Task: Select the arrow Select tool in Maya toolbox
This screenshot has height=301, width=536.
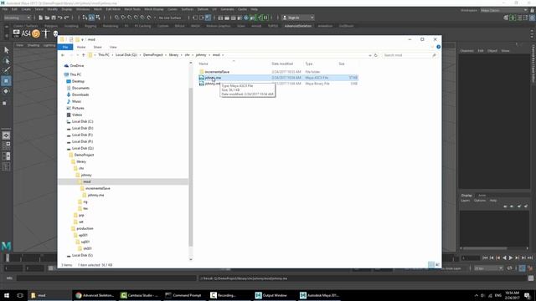Action: (6, 50)
